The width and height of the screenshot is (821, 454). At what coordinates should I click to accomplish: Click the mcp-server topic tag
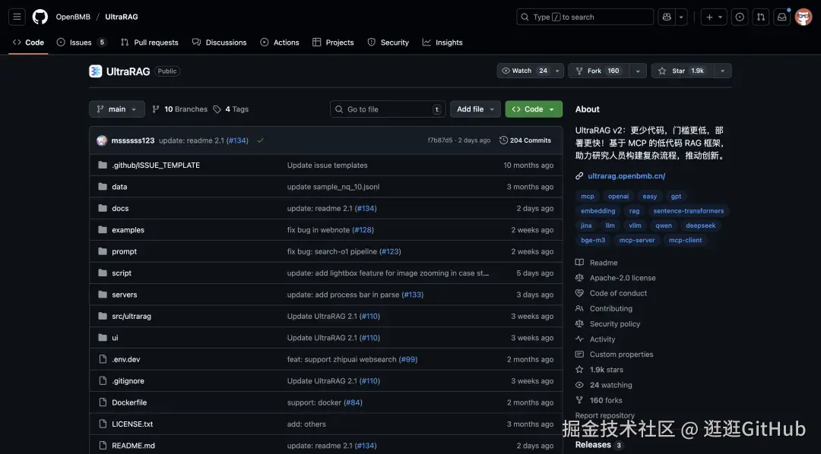tap(637, 240)
